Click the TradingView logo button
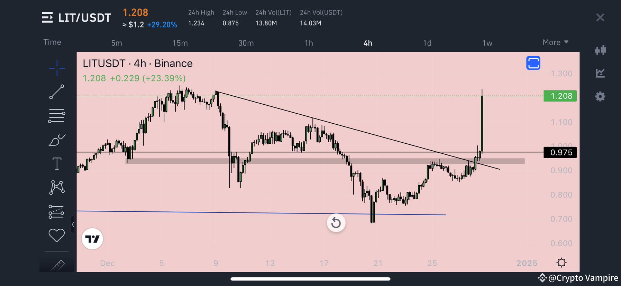621x286 pixels. [x=92, y=238]
